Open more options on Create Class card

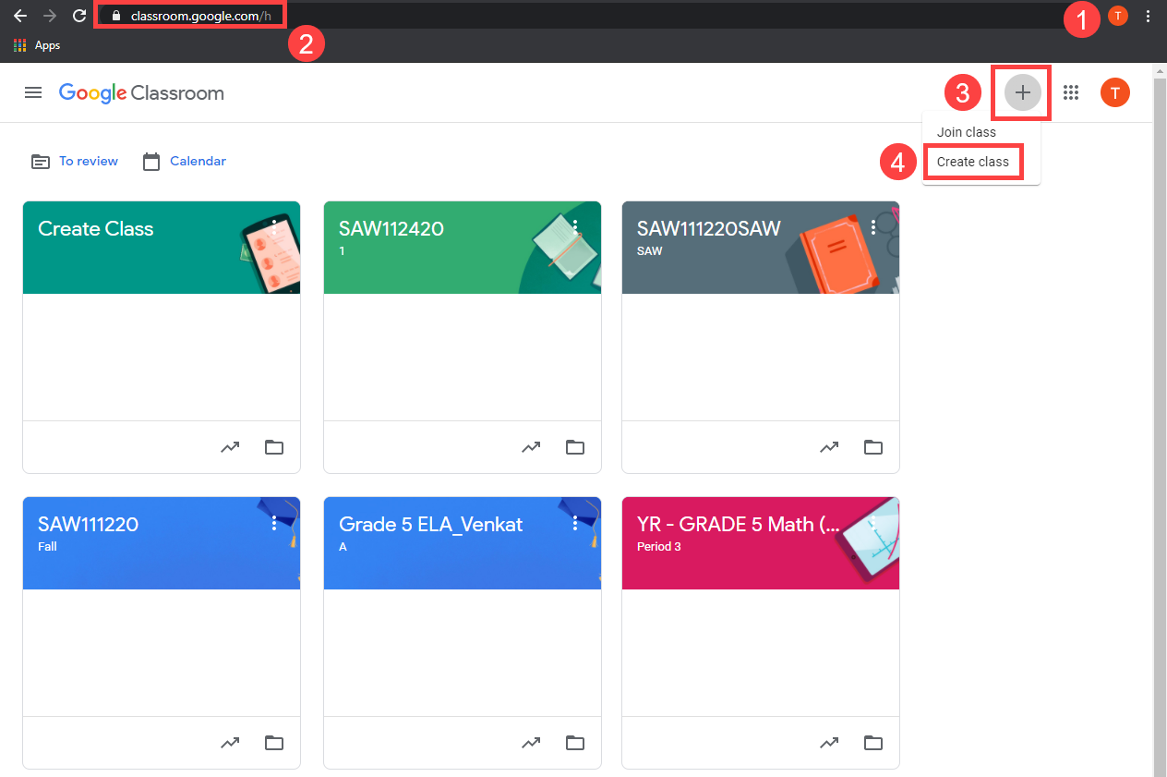[x=274, y=227]
